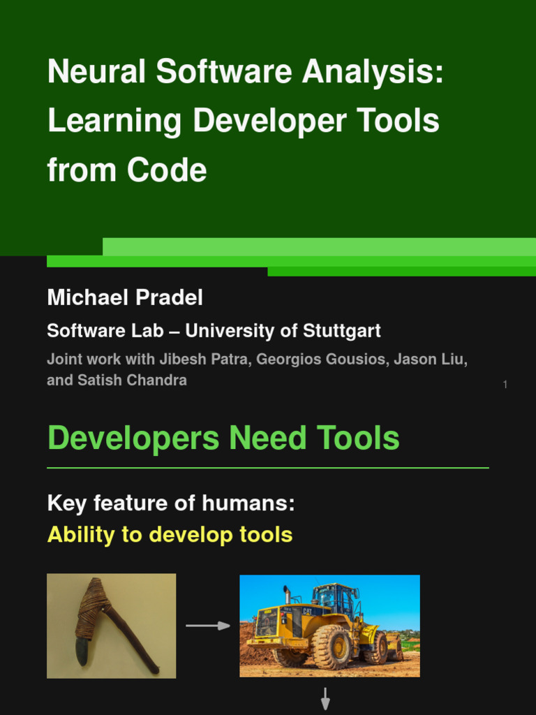Click the stone axe tool image
536x715 pixels.
tap(111, 626)
